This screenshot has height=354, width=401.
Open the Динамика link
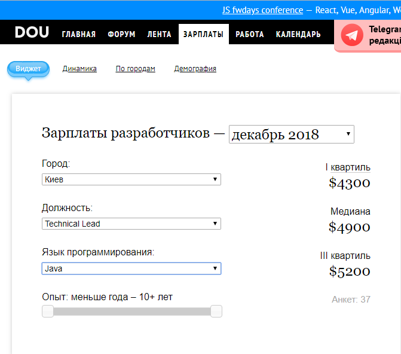point(79,69)
